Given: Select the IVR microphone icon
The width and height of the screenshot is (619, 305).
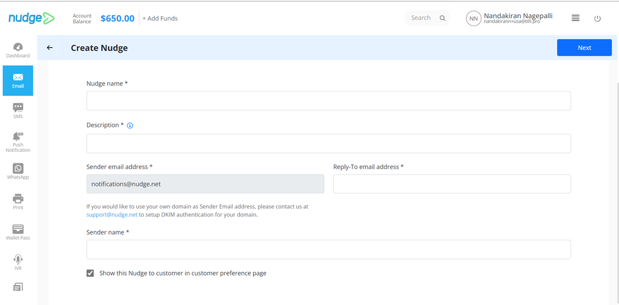Looking at the screenshot, I should (18, 260).
